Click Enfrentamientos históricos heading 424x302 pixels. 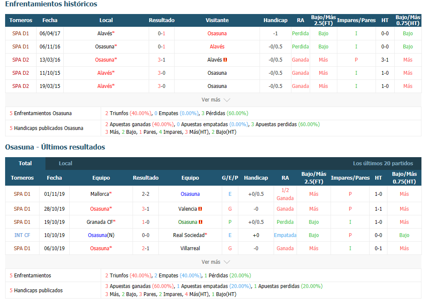coord(51,4)
